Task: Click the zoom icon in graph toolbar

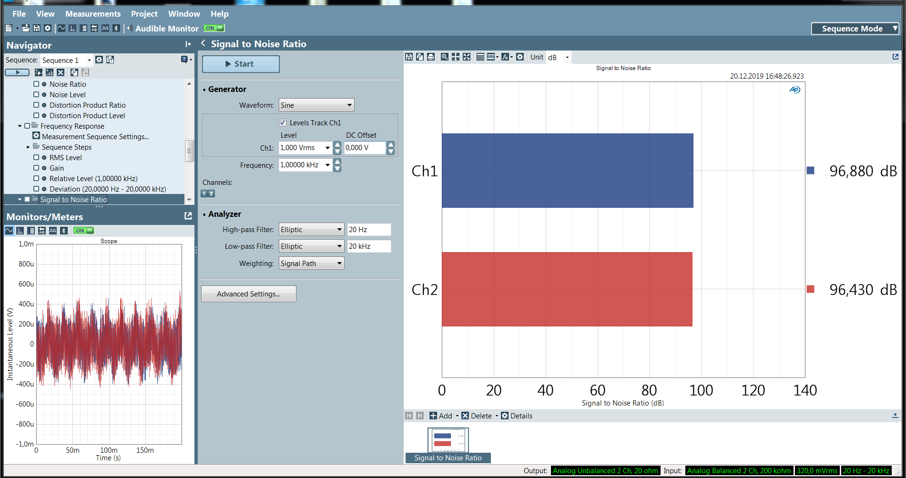Action: pyautogui.click(x=444, y=57)
